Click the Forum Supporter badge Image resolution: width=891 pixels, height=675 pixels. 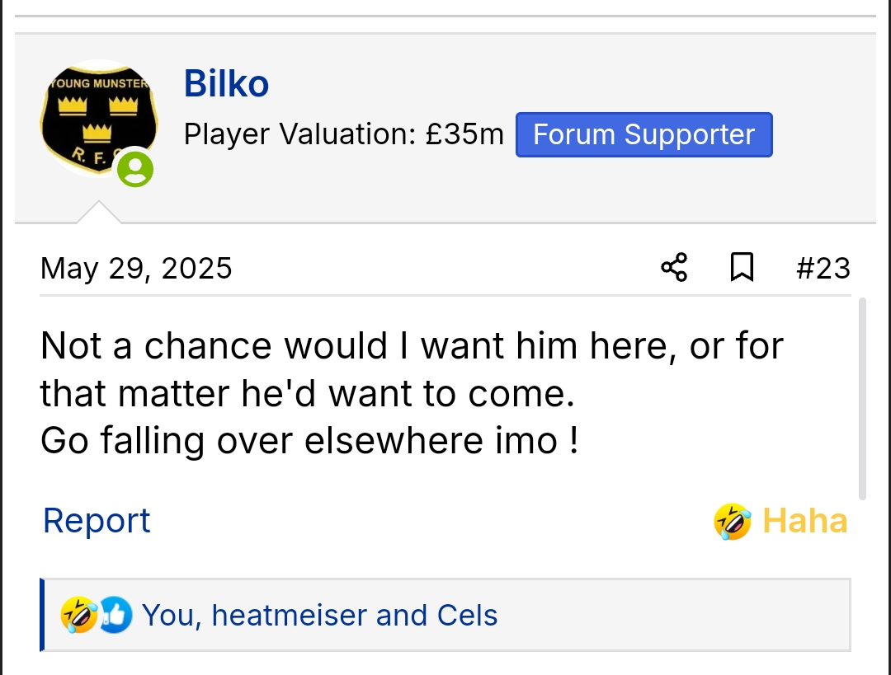click(643, 135)
